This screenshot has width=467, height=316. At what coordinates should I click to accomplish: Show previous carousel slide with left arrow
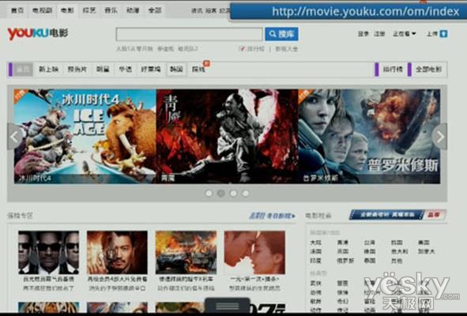14,137
